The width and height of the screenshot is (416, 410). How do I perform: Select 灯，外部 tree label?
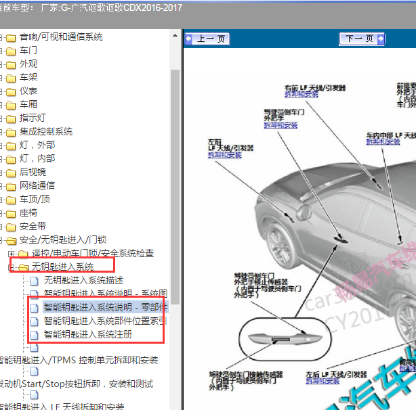[37, 145]
